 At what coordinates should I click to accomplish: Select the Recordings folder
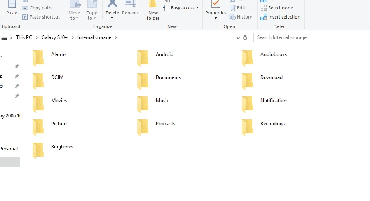click(x=263, y=127)
